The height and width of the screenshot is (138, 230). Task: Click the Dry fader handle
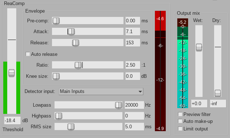218,93
